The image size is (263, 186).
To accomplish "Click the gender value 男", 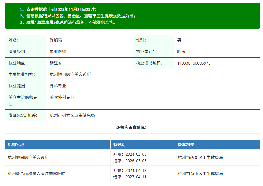I will 179,40.
